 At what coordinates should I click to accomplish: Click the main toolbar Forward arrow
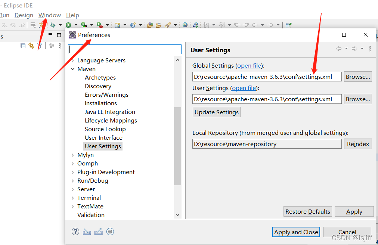coord(270,25)
